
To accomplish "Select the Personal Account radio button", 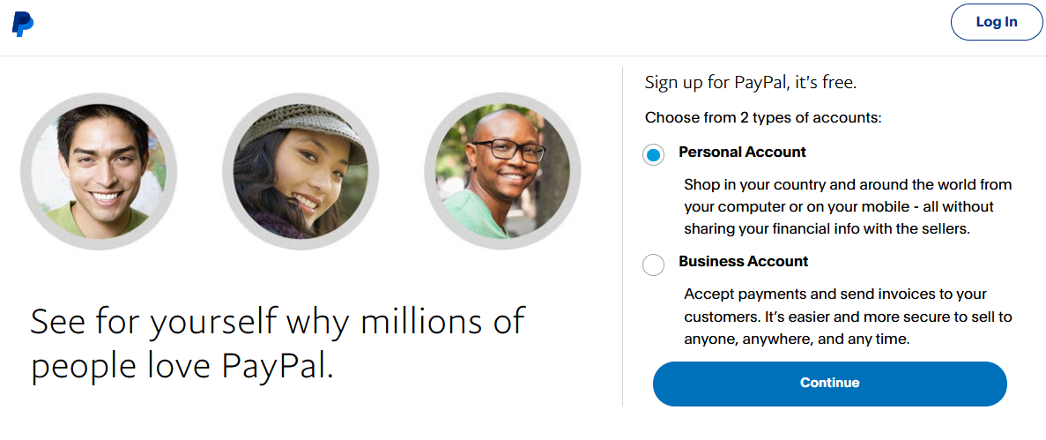I will pos(653,156).
